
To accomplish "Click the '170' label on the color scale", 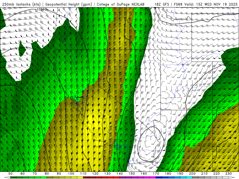I will click(x=156, y=174).
